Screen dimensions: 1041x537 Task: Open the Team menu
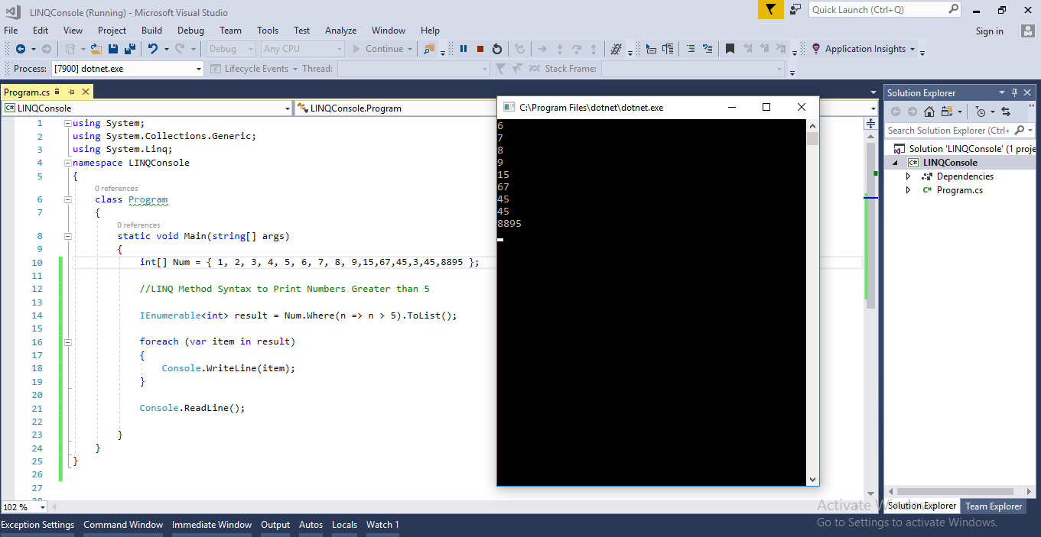coord(230,31)
